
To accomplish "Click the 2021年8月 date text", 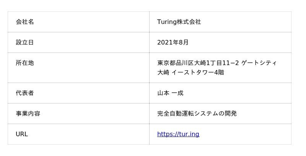I will pos(173,43).
